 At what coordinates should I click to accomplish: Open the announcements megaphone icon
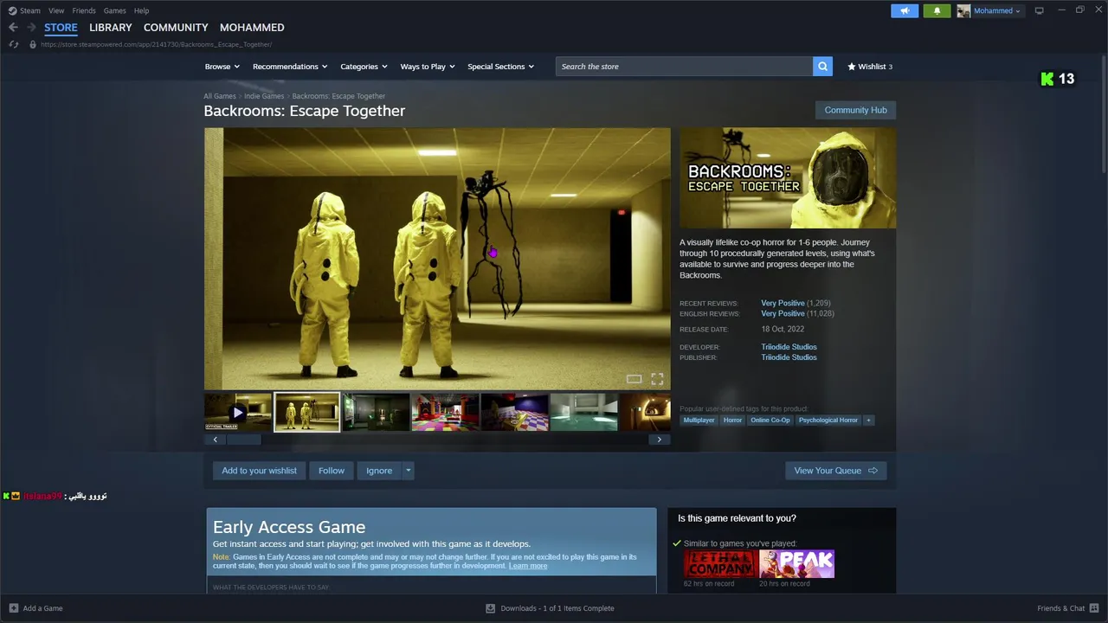[905, 10]
